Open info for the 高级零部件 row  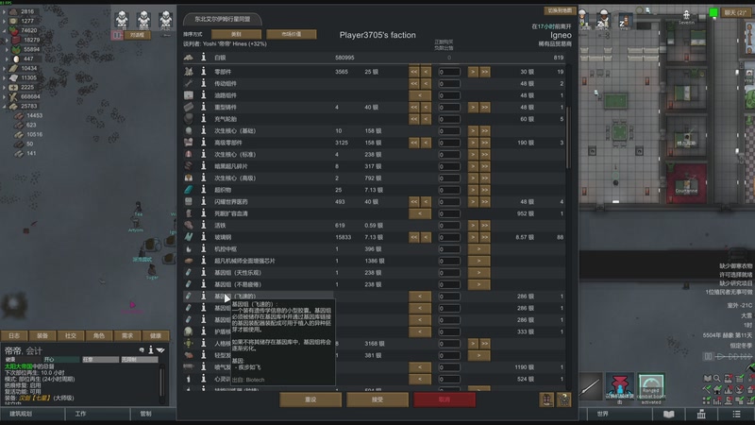[x=203, y=143]
